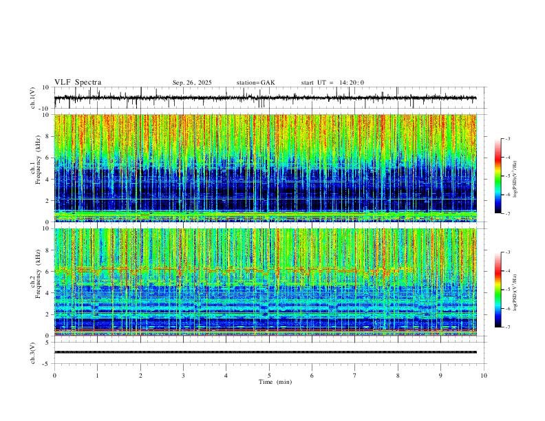The width and height of the screenshot is (545, 421).
Task: Click the "station=GAK" label
Action: [255, 83]
